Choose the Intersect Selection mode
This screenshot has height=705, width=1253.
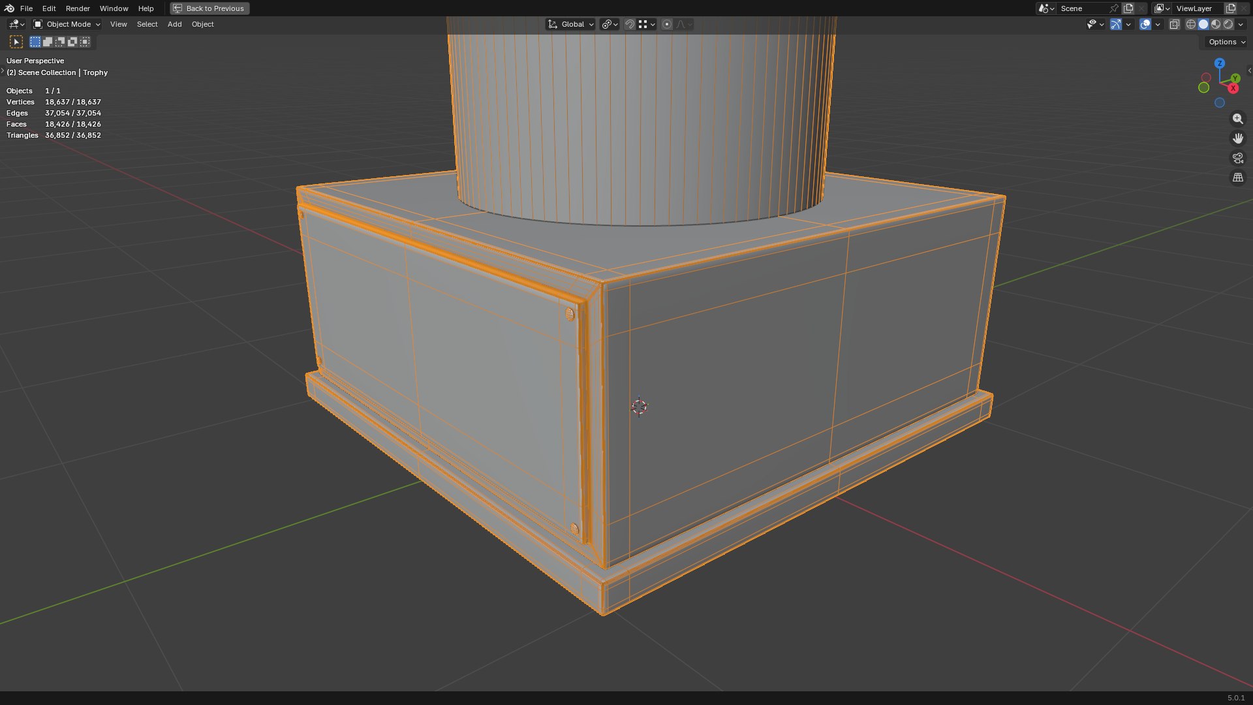tap(85, 42)
